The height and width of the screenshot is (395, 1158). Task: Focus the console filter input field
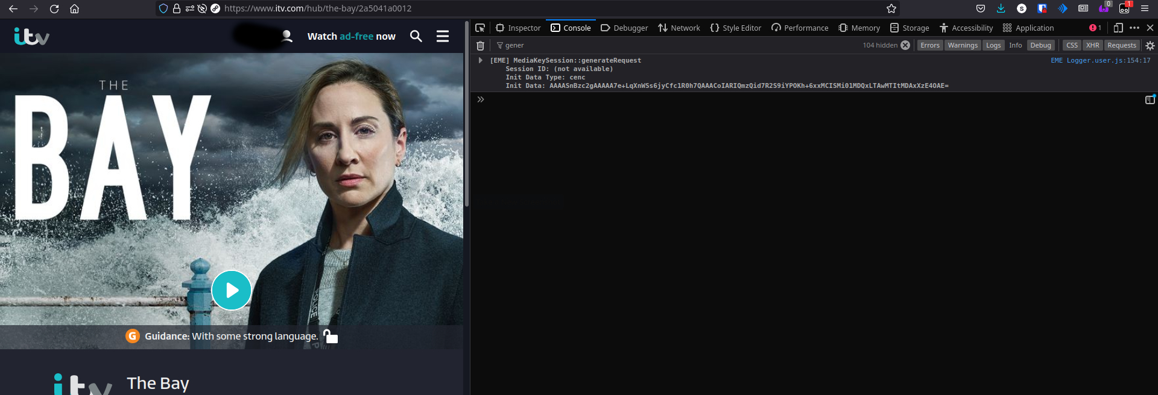tap(675, 45)
